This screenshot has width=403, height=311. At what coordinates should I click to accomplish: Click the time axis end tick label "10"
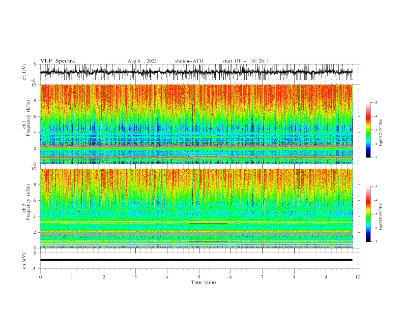[358, 277]
